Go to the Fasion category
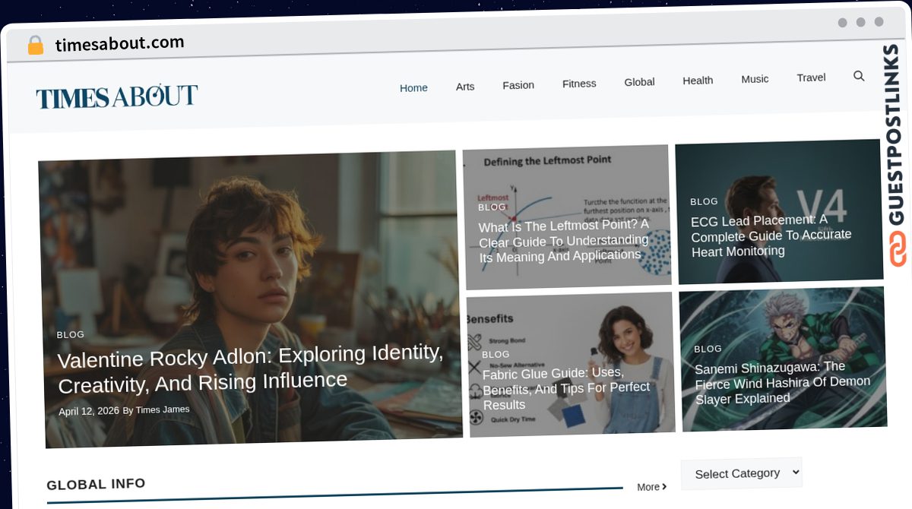This screenshot has width=912, height=509. point(518,85)
